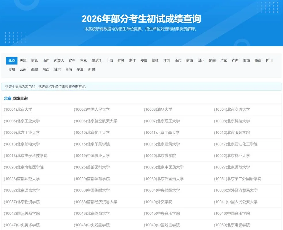
Task: Select the 新疆 tab
Action: coord(92,69)
